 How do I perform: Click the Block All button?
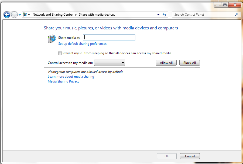190,63
